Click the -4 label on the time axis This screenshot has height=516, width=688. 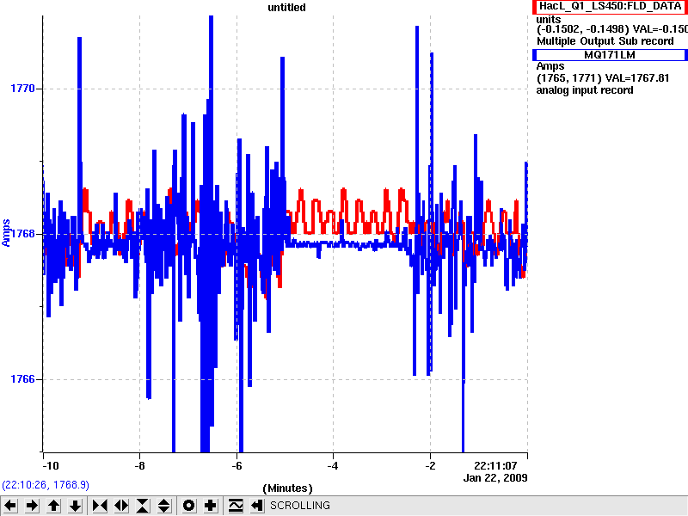pos(333,465)
